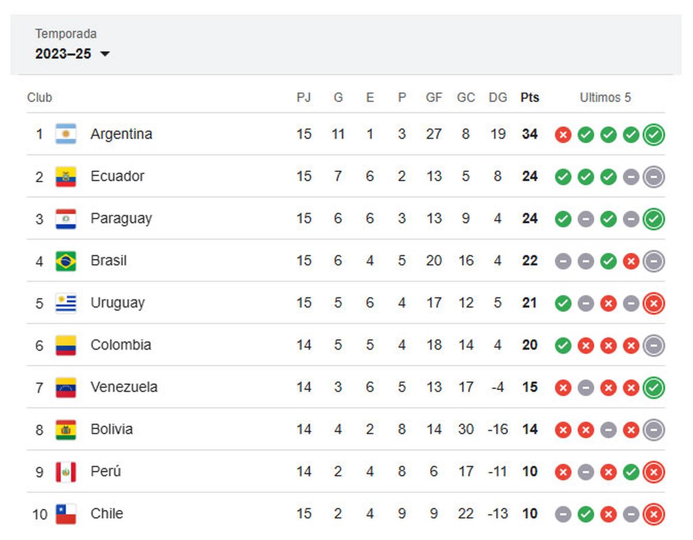Click the Ecuador flag icon

(x=66, y=177)
